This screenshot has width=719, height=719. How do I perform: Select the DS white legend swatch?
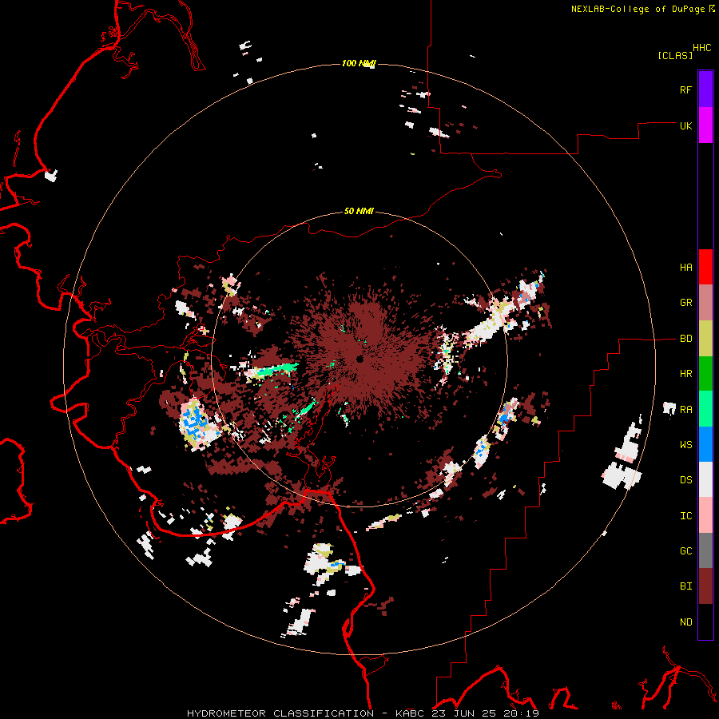pyautogui.click(x=705, y=479)
